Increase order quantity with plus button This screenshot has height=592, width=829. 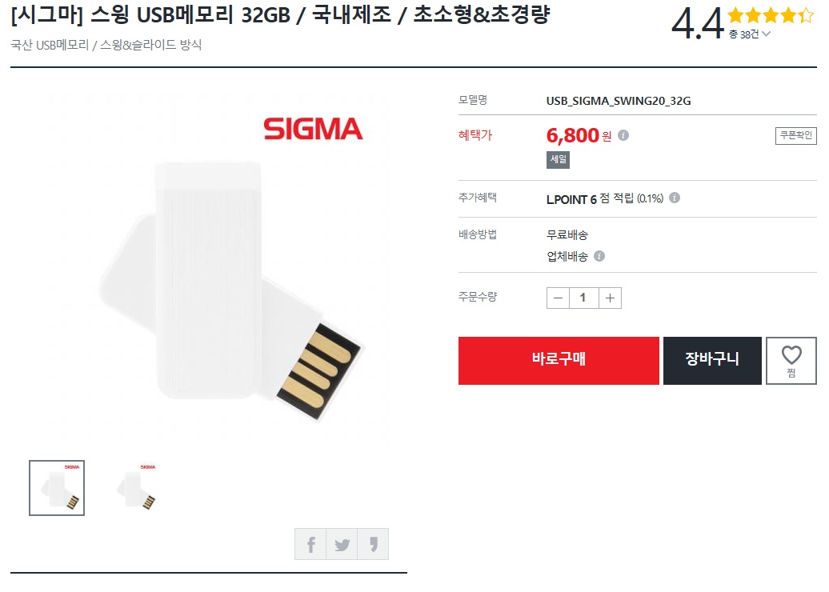click(x=610, y=298)
